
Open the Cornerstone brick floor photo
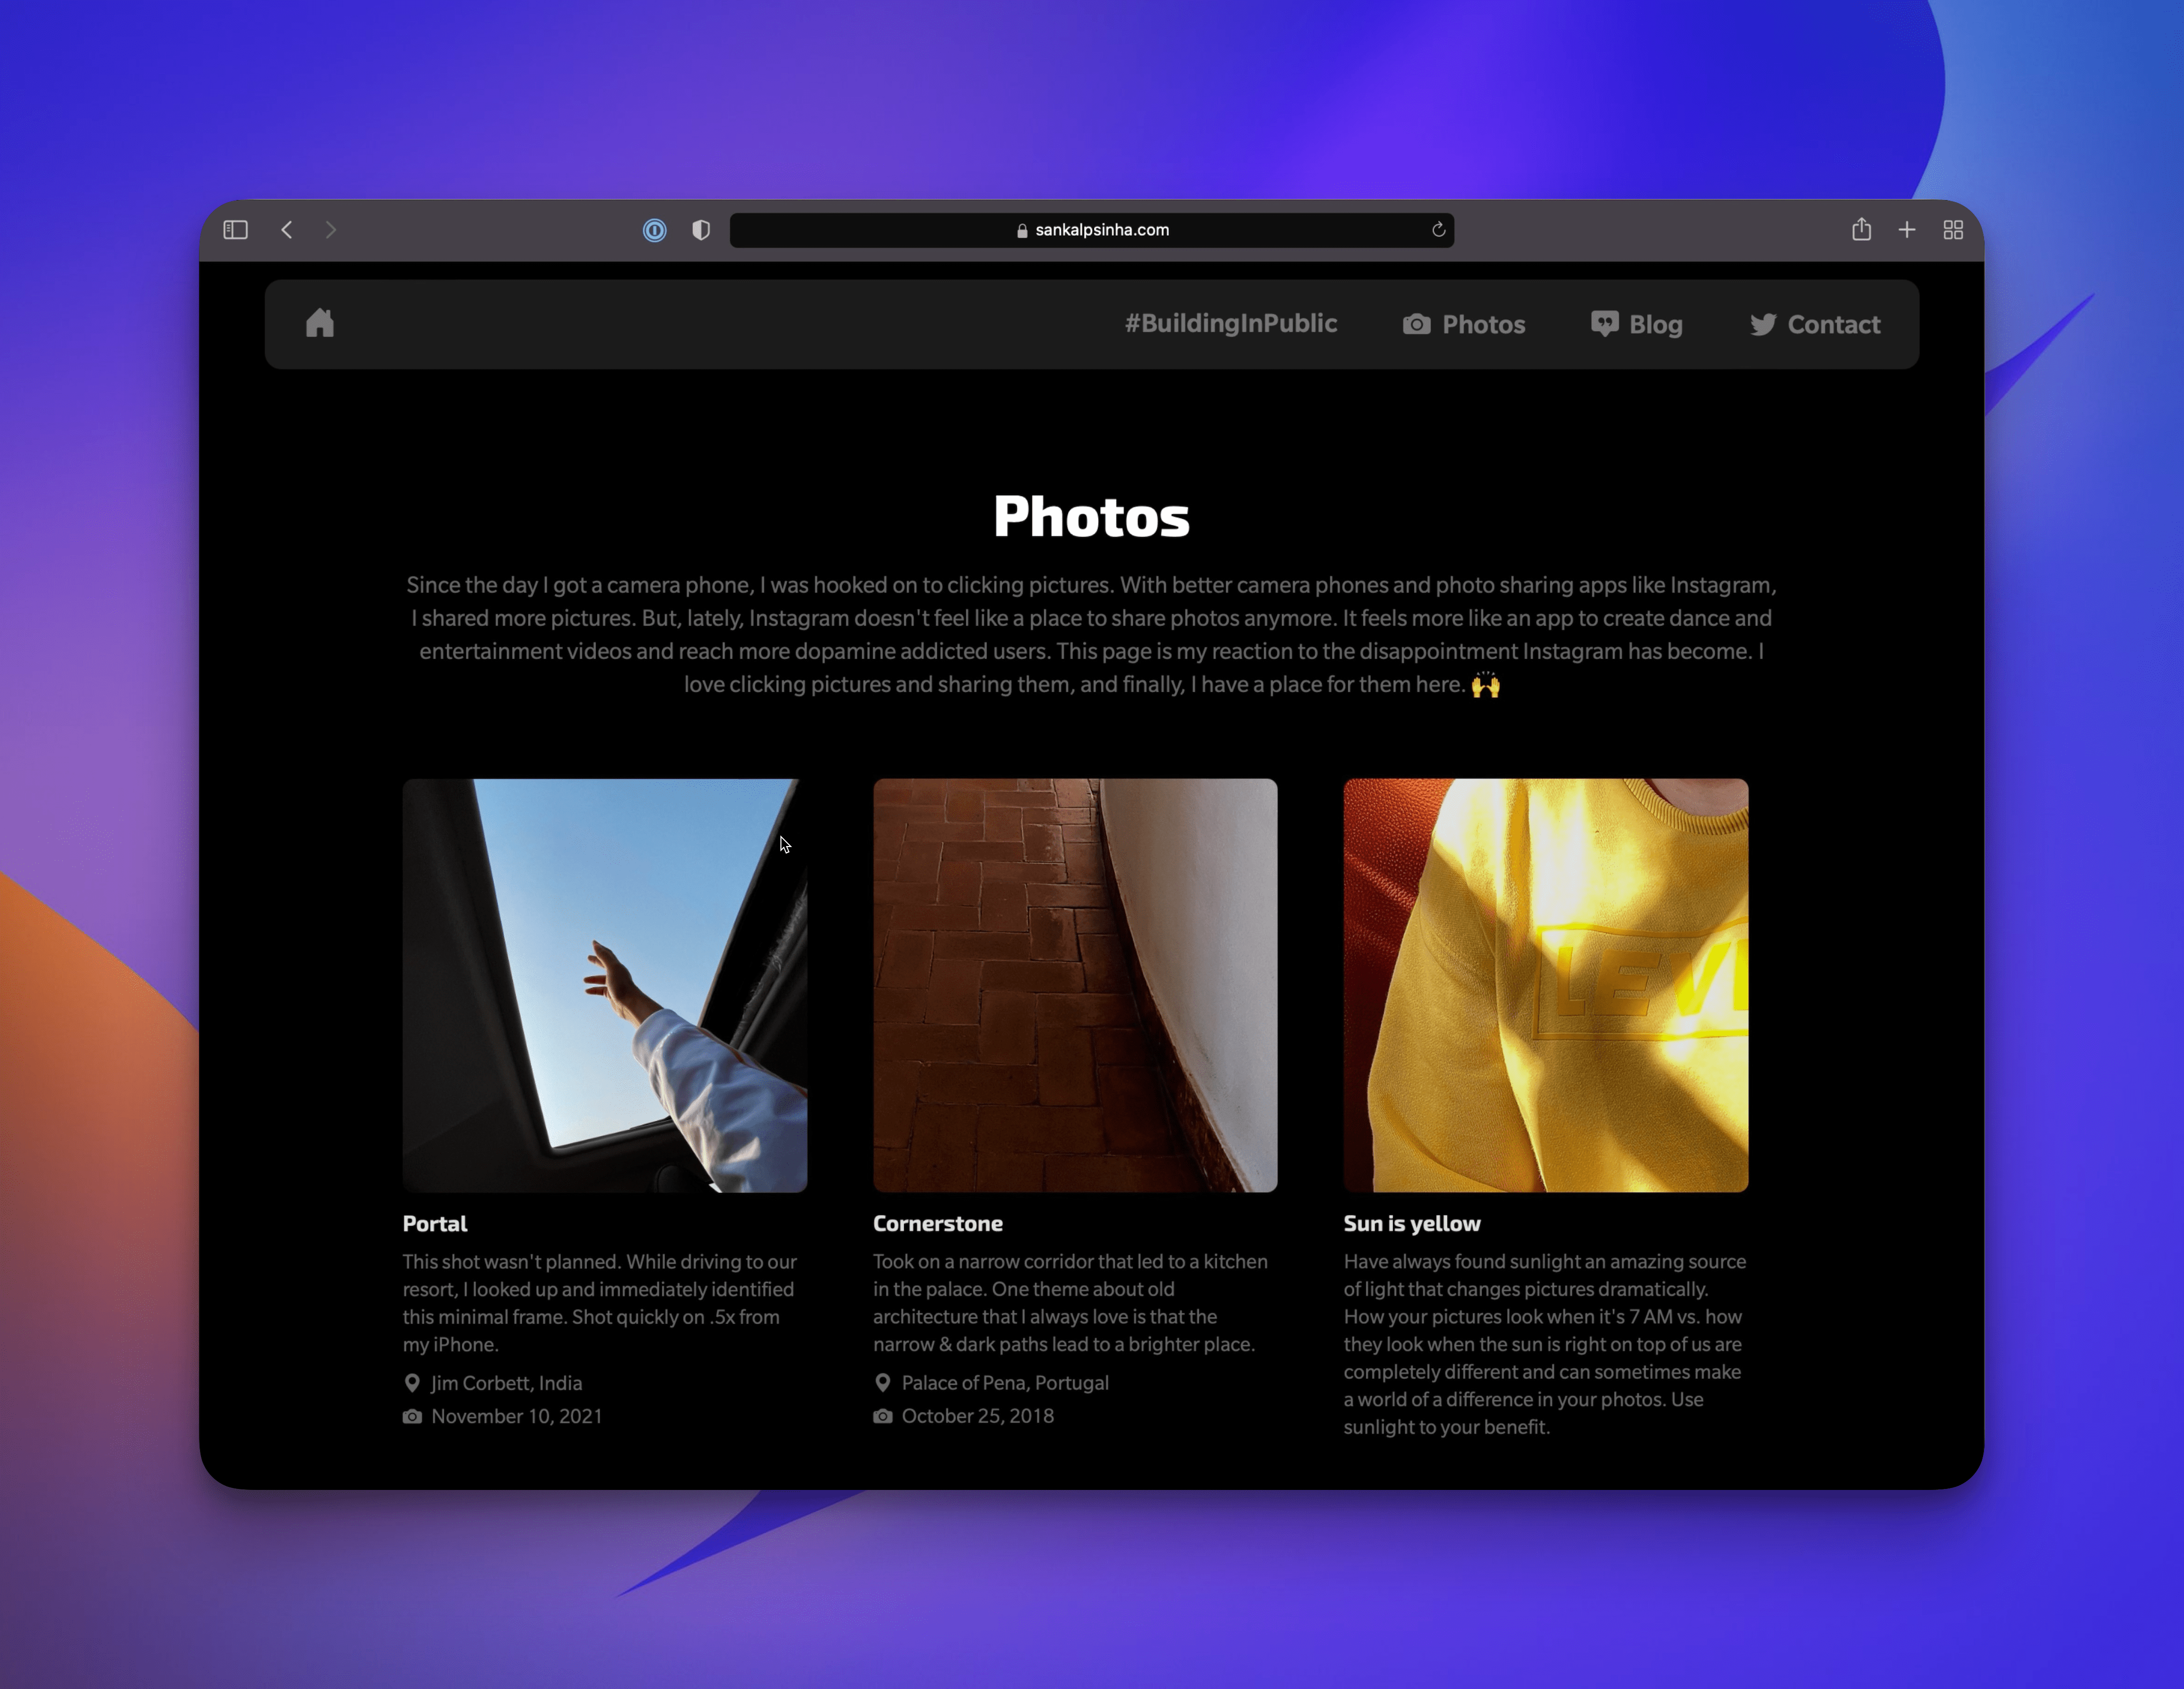[x=1075, y=985]
